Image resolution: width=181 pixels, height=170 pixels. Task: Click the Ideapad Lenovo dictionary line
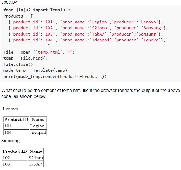(87, 40)
